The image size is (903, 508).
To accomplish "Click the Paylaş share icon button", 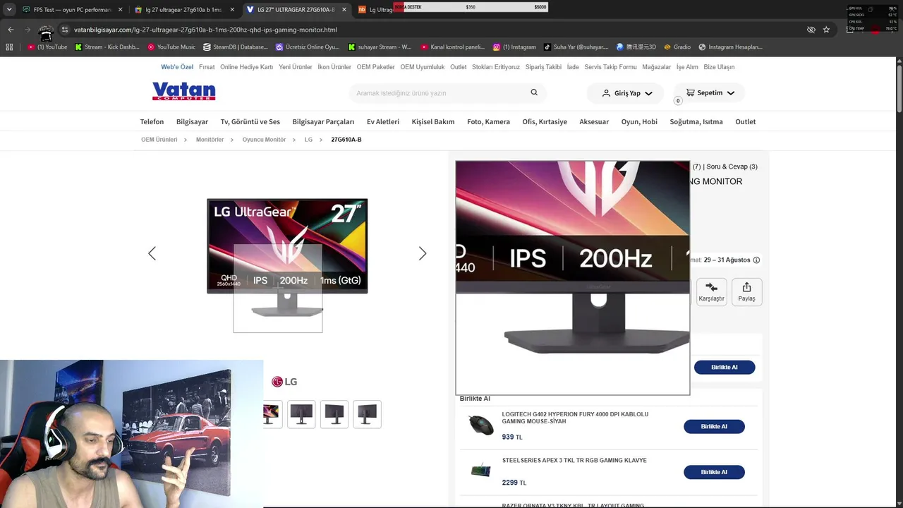I will [746, 291].
